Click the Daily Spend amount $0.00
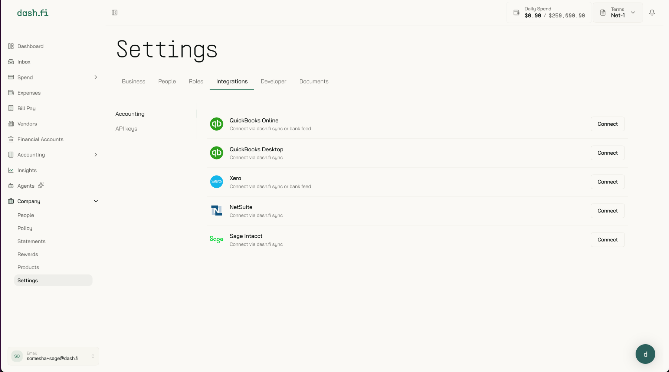669x372 pixels. point(533,16)
